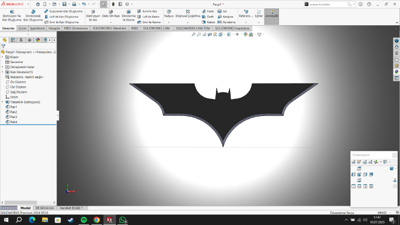Screen dimensions: 400x225
Task: Open Referans geometry tool
Action: click(x=246, y=14)
